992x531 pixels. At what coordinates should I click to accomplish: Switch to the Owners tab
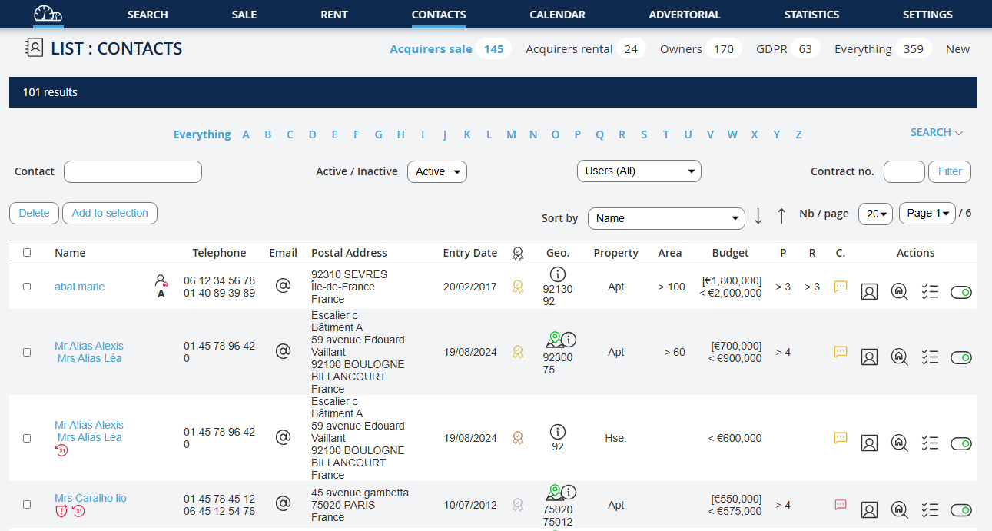click(681, 49)
